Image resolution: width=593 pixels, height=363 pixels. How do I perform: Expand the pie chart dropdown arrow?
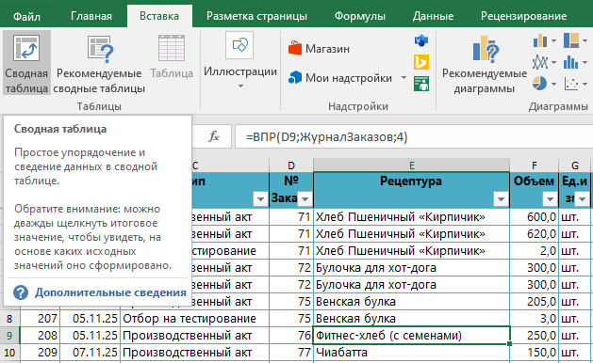[553, 84]
